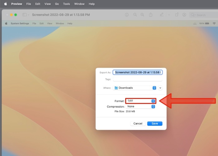Open the Apple menu
Screen dimensions: 218x156
tap(6, 4)
